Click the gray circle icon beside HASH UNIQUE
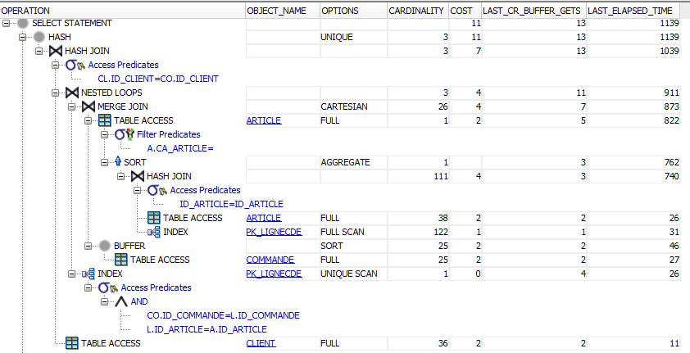Screen dimensions: 690x353 [x=39, y=38]
